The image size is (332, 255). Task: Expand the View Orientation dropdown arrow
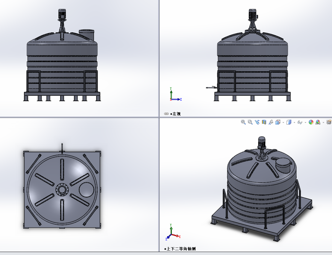(283, 122)
